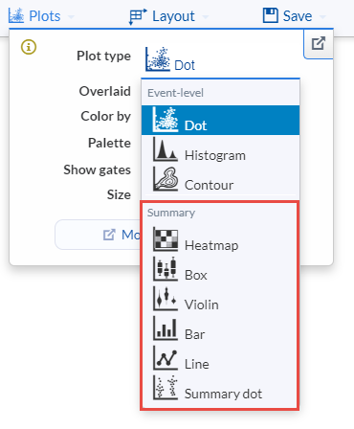Pop out the panel with external-link button
The width and height of the screenshot is (354, 429).
tap(319, 44)
